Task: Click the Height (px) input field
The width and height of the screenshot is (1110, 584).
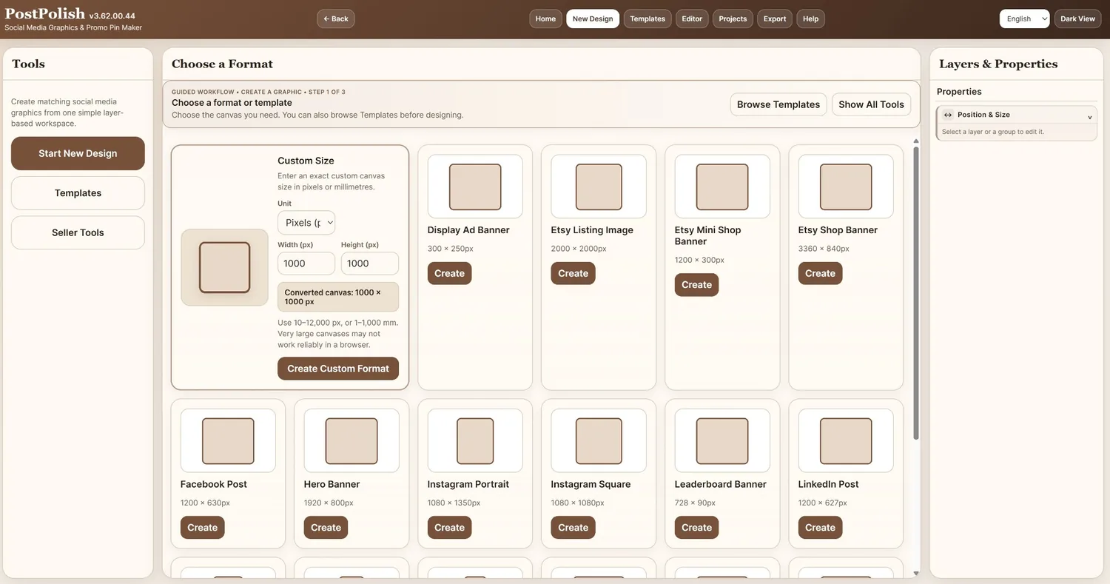Action: click(369, 264)
